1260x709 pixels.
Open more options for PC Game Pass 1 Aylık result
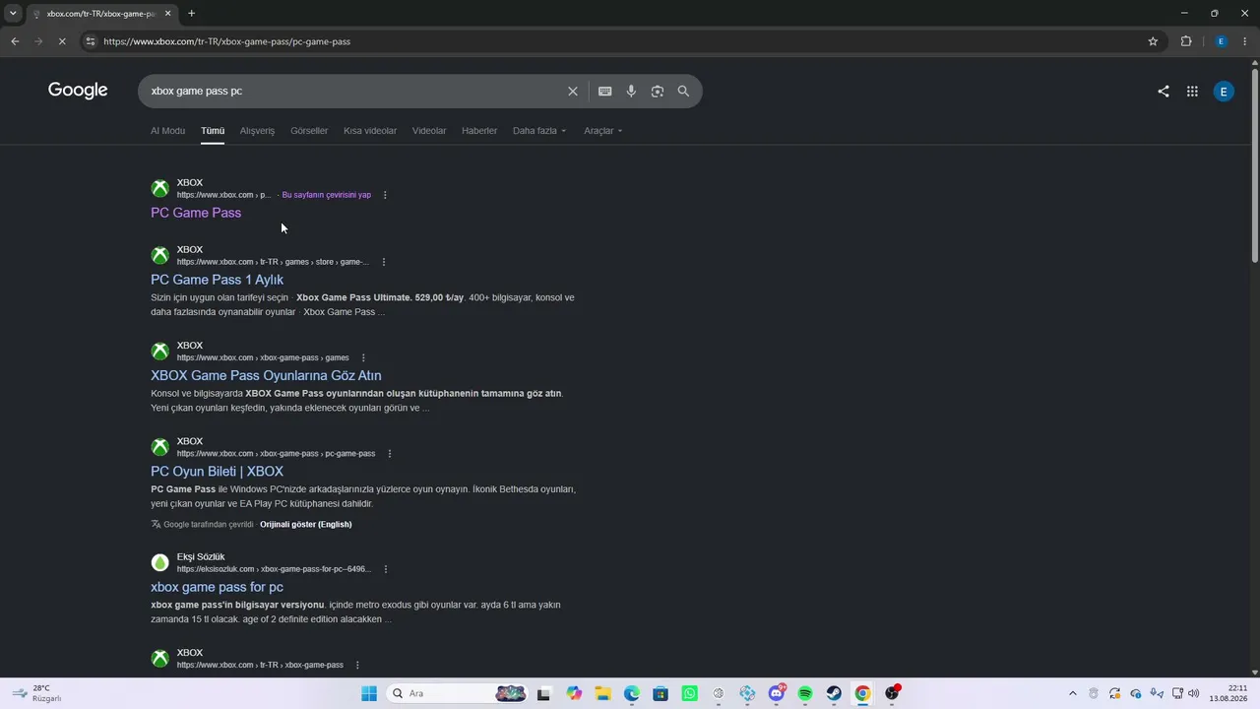coord(384,262)
